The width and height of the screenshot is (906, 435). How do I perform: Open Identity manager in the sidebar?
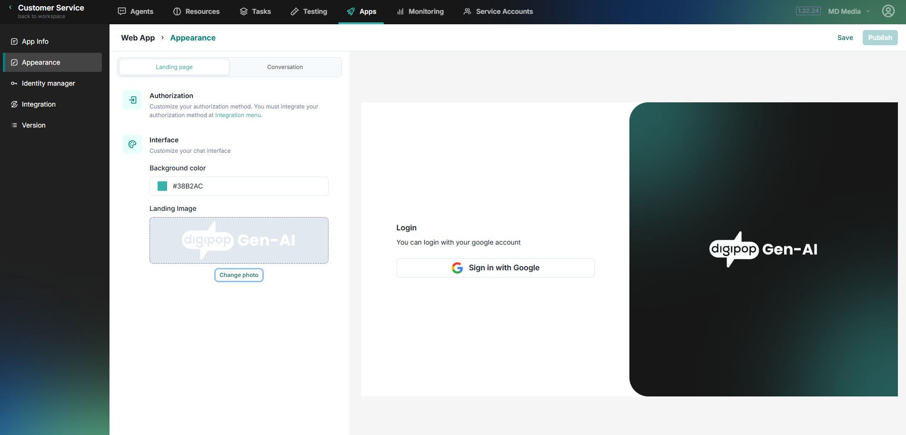48,83
